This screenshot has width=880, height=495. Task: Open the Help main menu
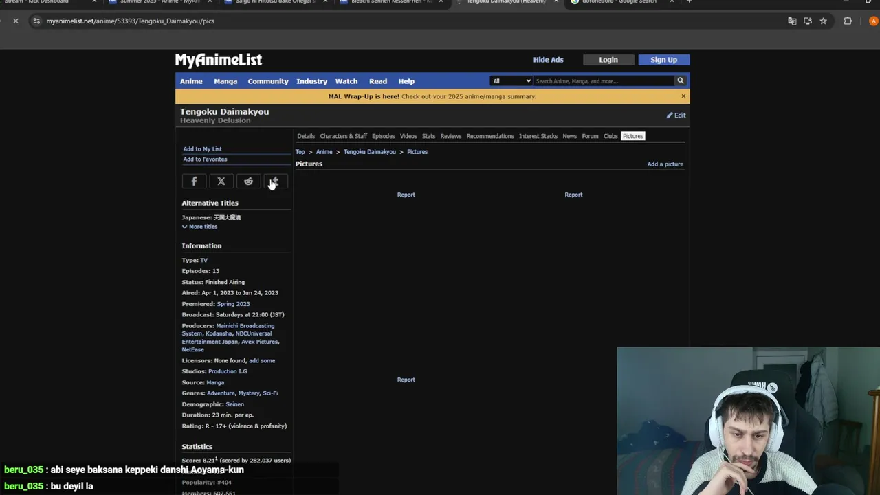(x=406, y=81)
